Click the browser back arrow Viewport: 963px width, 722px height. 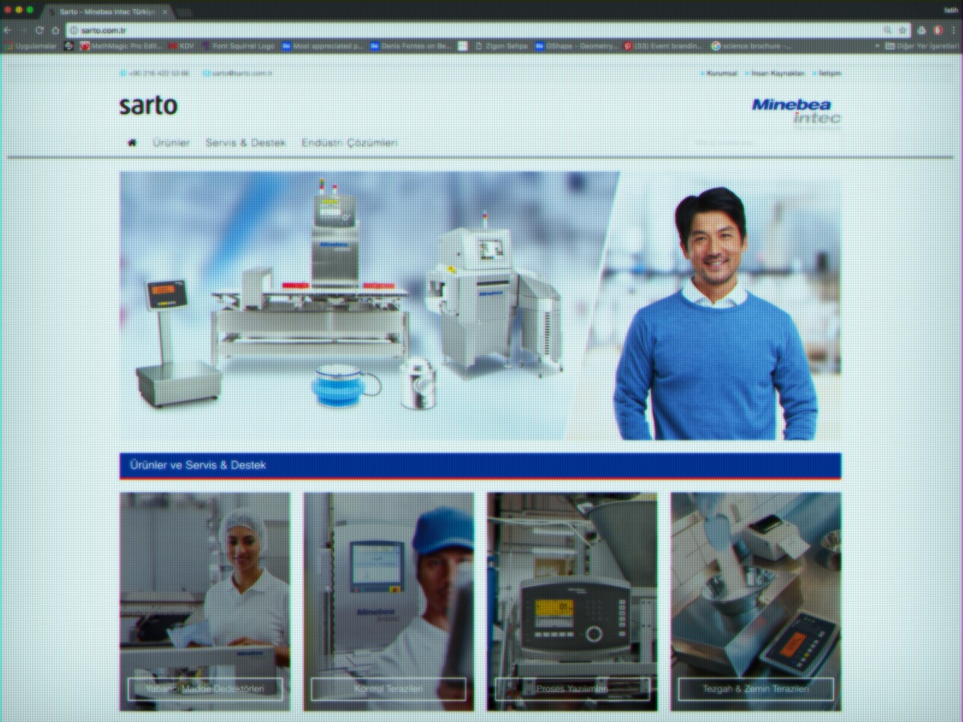point(8,30)
